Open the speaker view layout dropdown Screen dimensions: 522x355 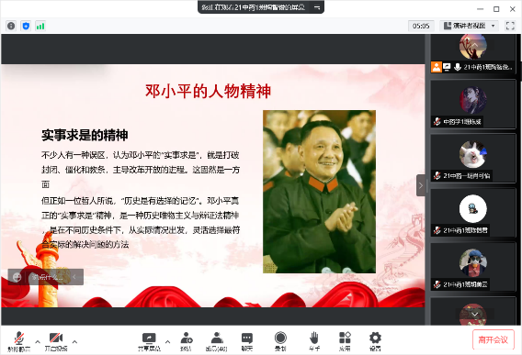tap(470, 26)
